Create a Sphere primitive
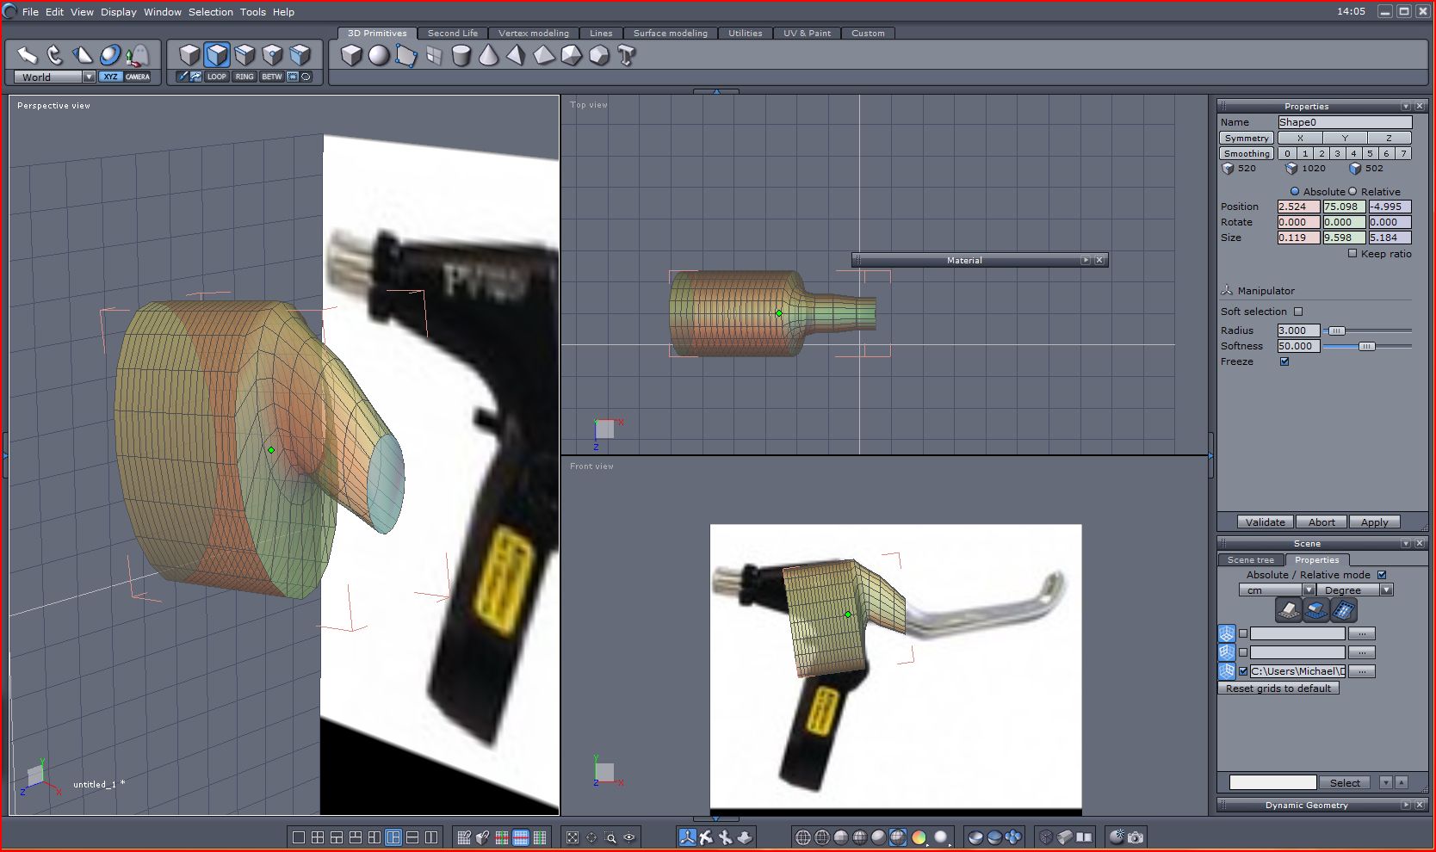Image resolution: width=1436 pixels, height=852 pixels. coord(379,56)
